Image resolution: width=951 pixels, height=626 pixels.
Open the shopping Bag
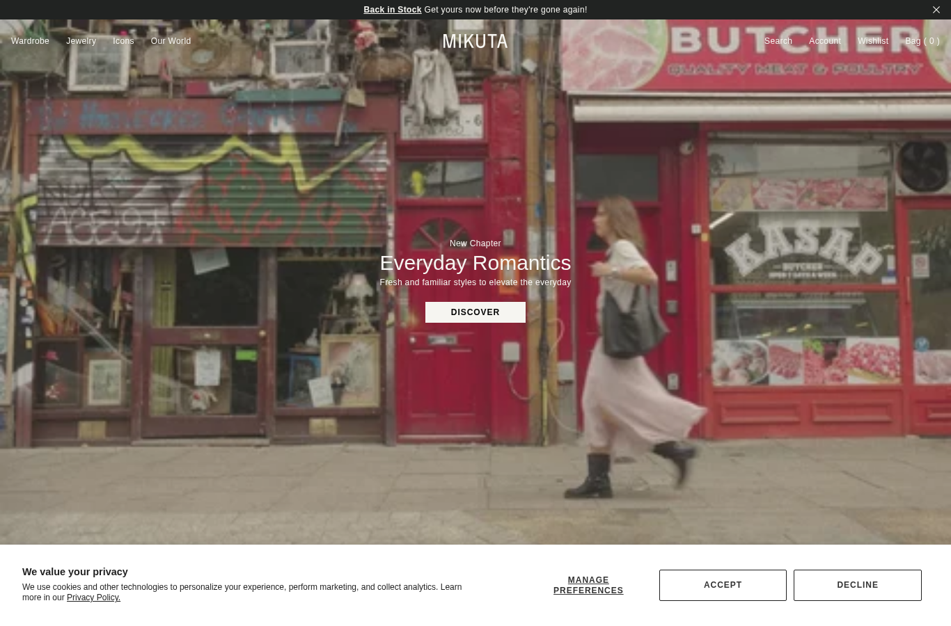tap(922, 41)
